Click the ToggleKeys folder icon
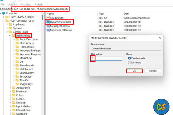Viewport: 173px width, 115px height. tap(17, 84)
